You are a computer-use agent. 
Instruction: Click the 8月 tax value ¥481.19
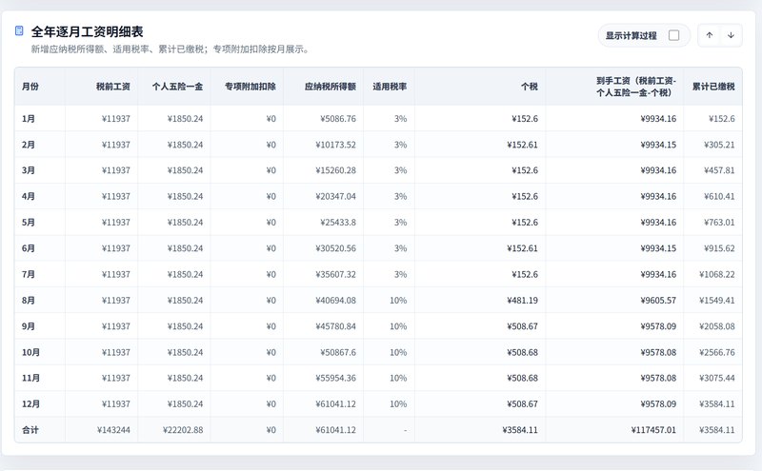coord(522,301)
